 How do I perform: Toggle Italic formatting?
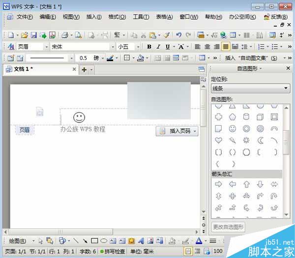point(159,47)
